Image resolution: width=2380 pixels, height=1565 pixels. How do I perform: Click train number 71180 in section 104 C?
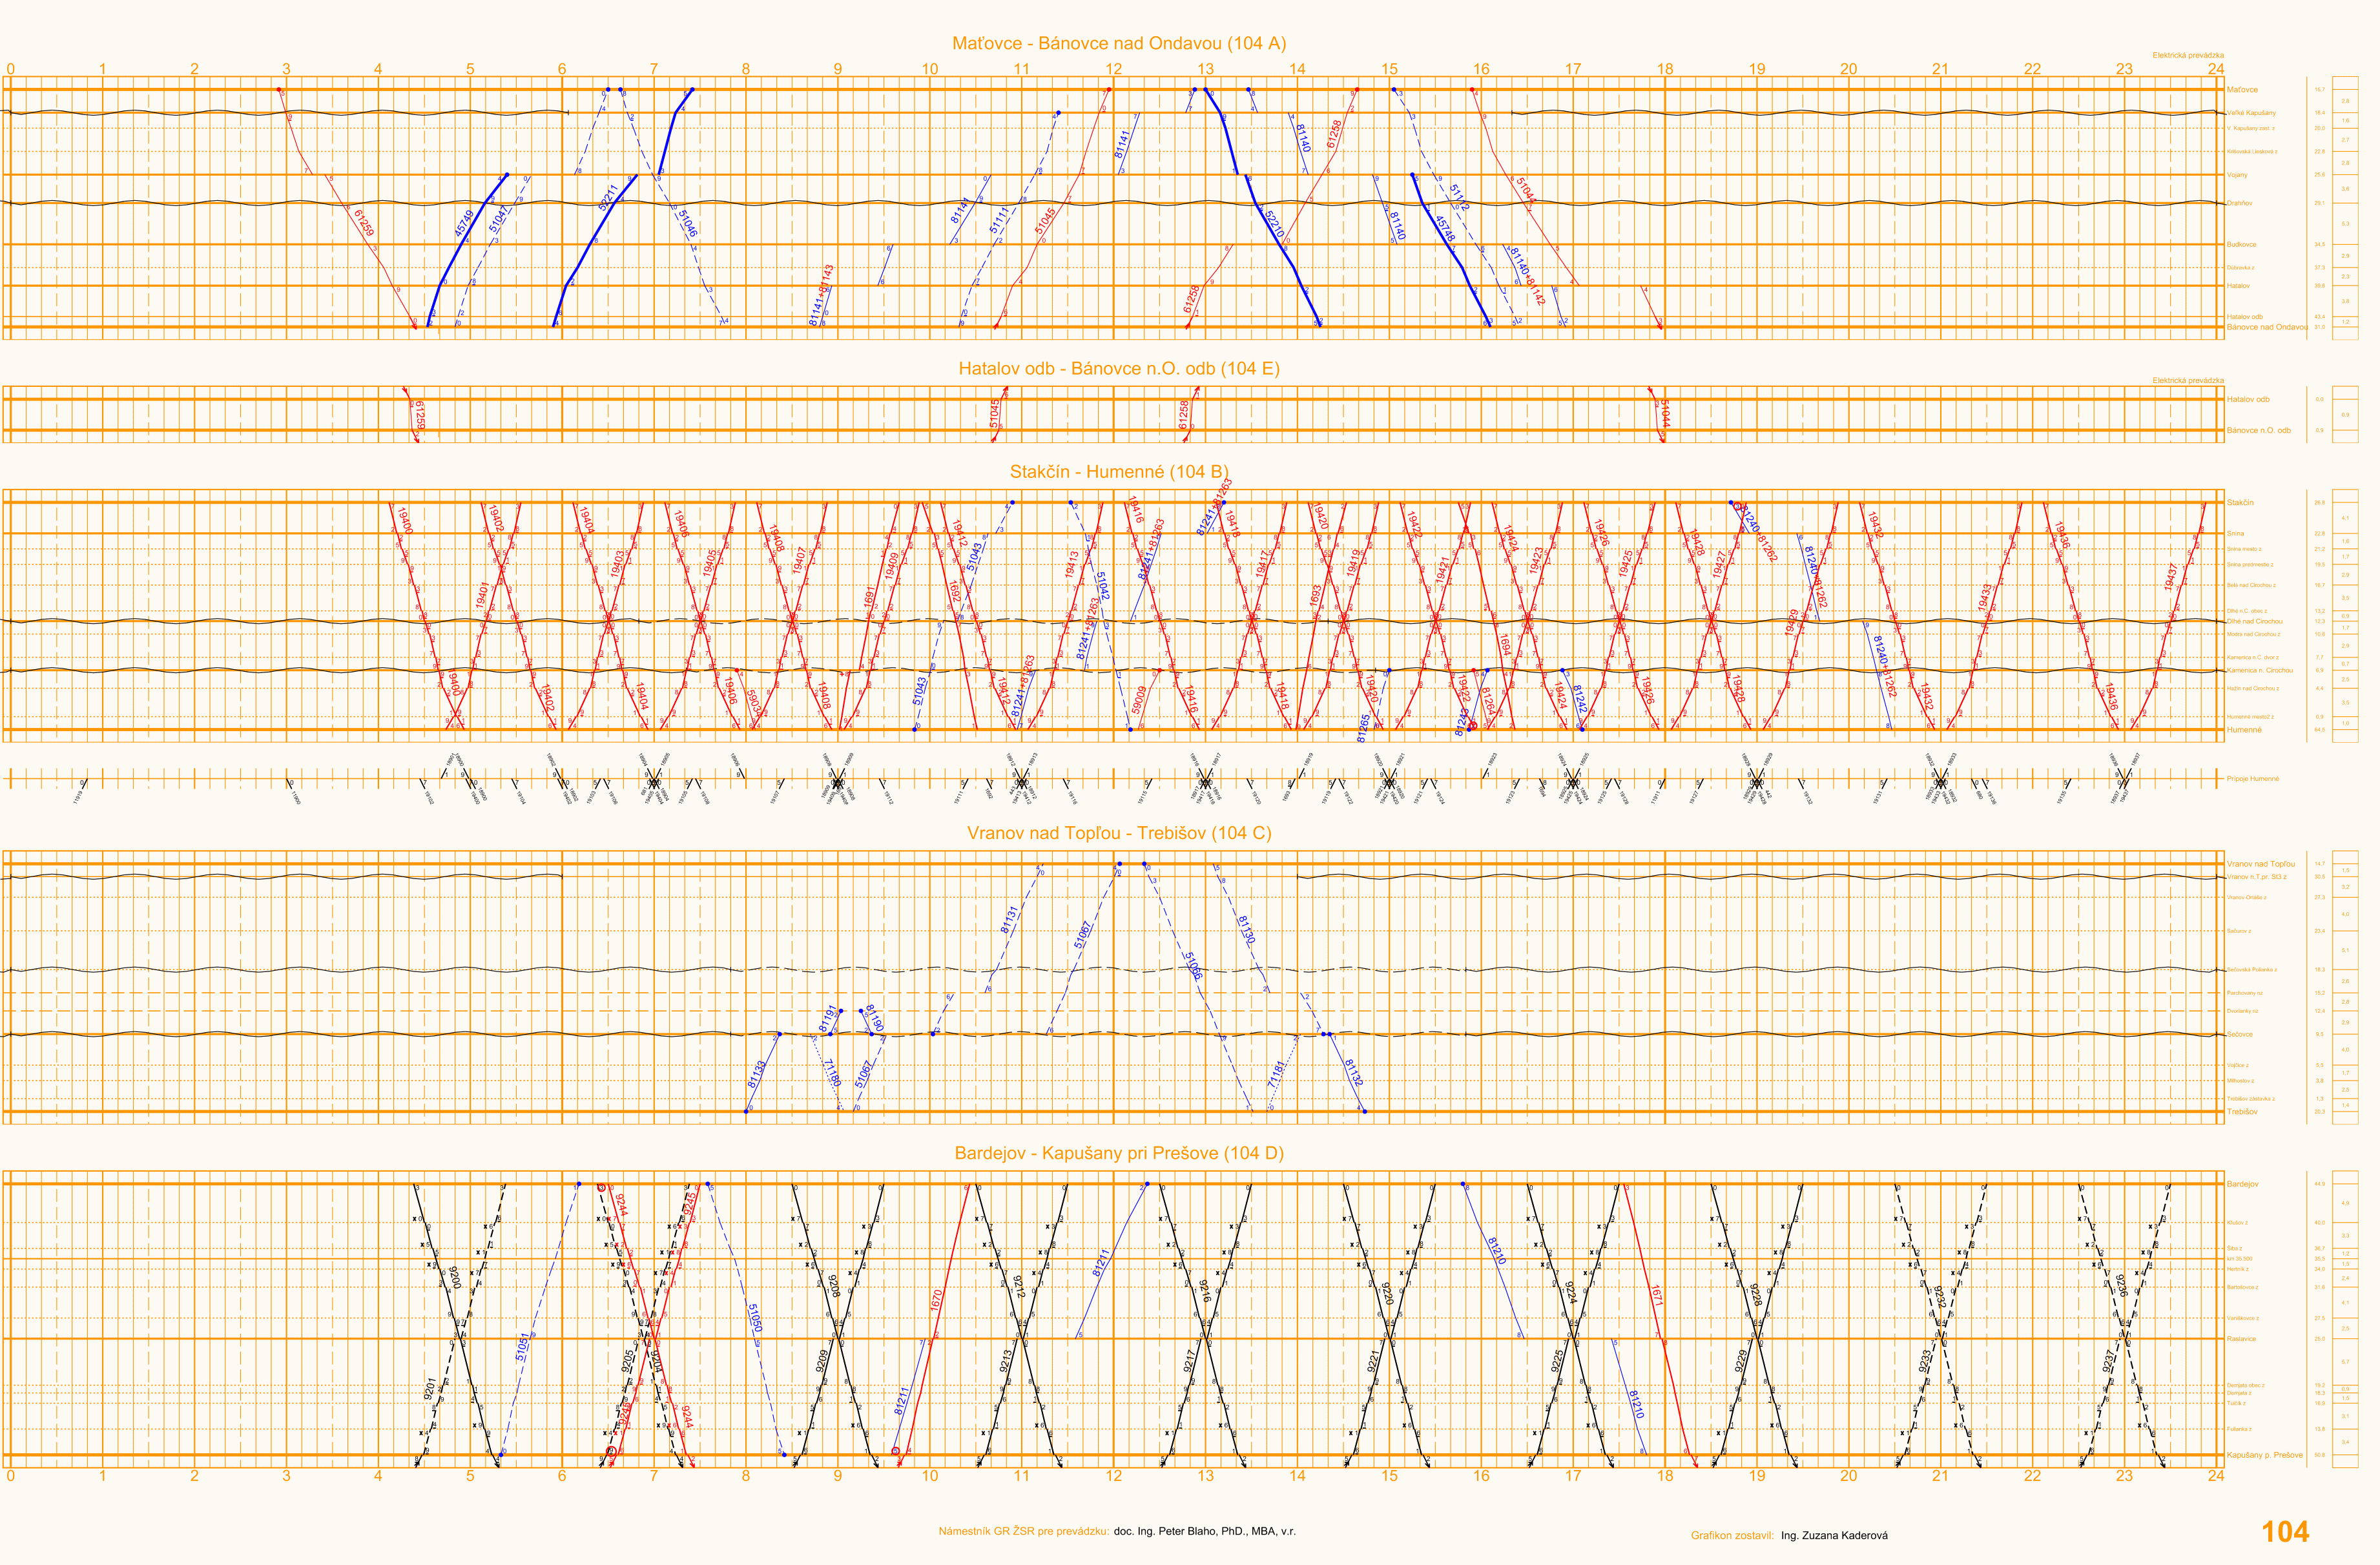[832, 1073]
